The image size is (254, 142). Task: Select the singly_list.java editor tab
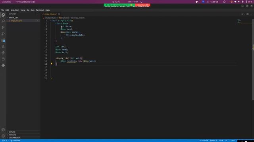pyautogui.click(x=51, y=14)
